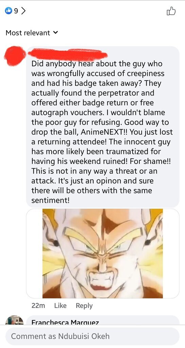Open the angry anime character GIF
This screenshot has width=185, height=348.
tap(103, 254)
